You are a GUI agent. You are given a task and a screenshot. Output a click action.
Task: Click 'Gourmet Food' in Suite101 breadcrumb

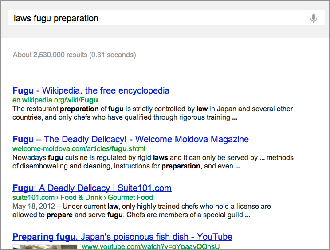click(131, 198)
